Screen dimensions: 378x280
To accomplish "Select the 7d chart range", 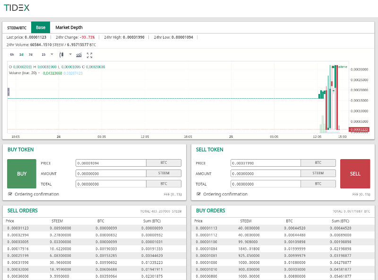I will click(x=30, y=55).
